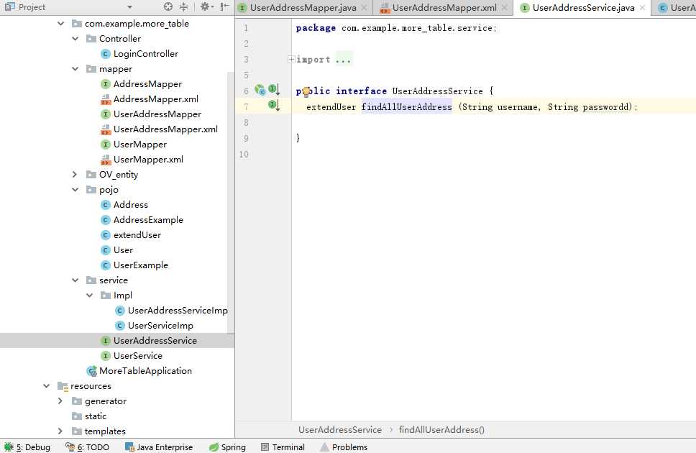Click the Project panel vertical scrollbar
This screenshot has height=453, width=696.
(x=230, y=202)
